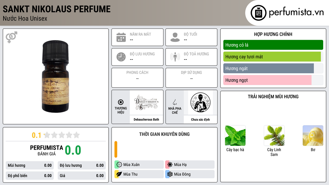Click the sillage icon for Độ toả hương
This screenshot has width=329, height=185.
point(175,57)
